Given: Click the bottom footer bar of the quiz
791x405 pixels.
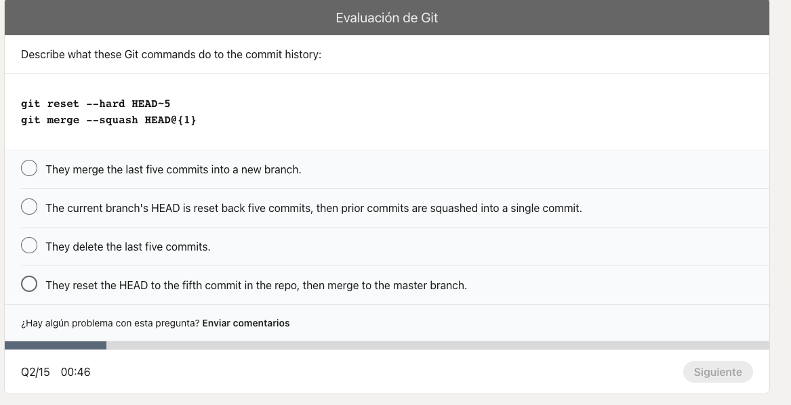Looking at the screenshot, I should pos(386,372).
